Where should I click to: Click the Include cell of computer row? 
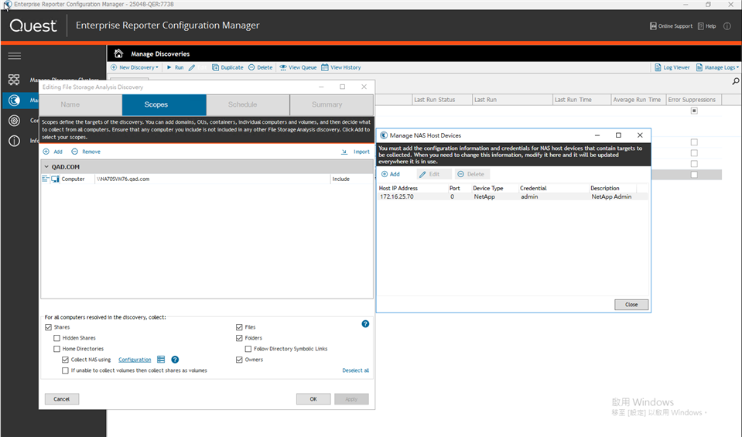click(x=351, y=179)
